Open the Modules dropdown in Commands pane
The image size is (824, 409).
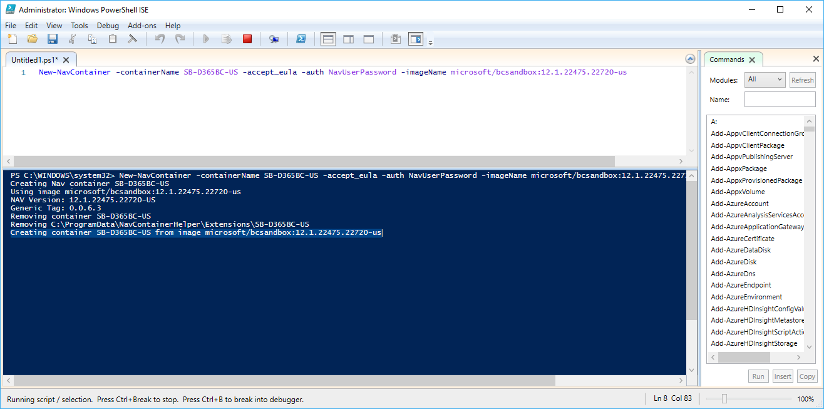(765, 80)
